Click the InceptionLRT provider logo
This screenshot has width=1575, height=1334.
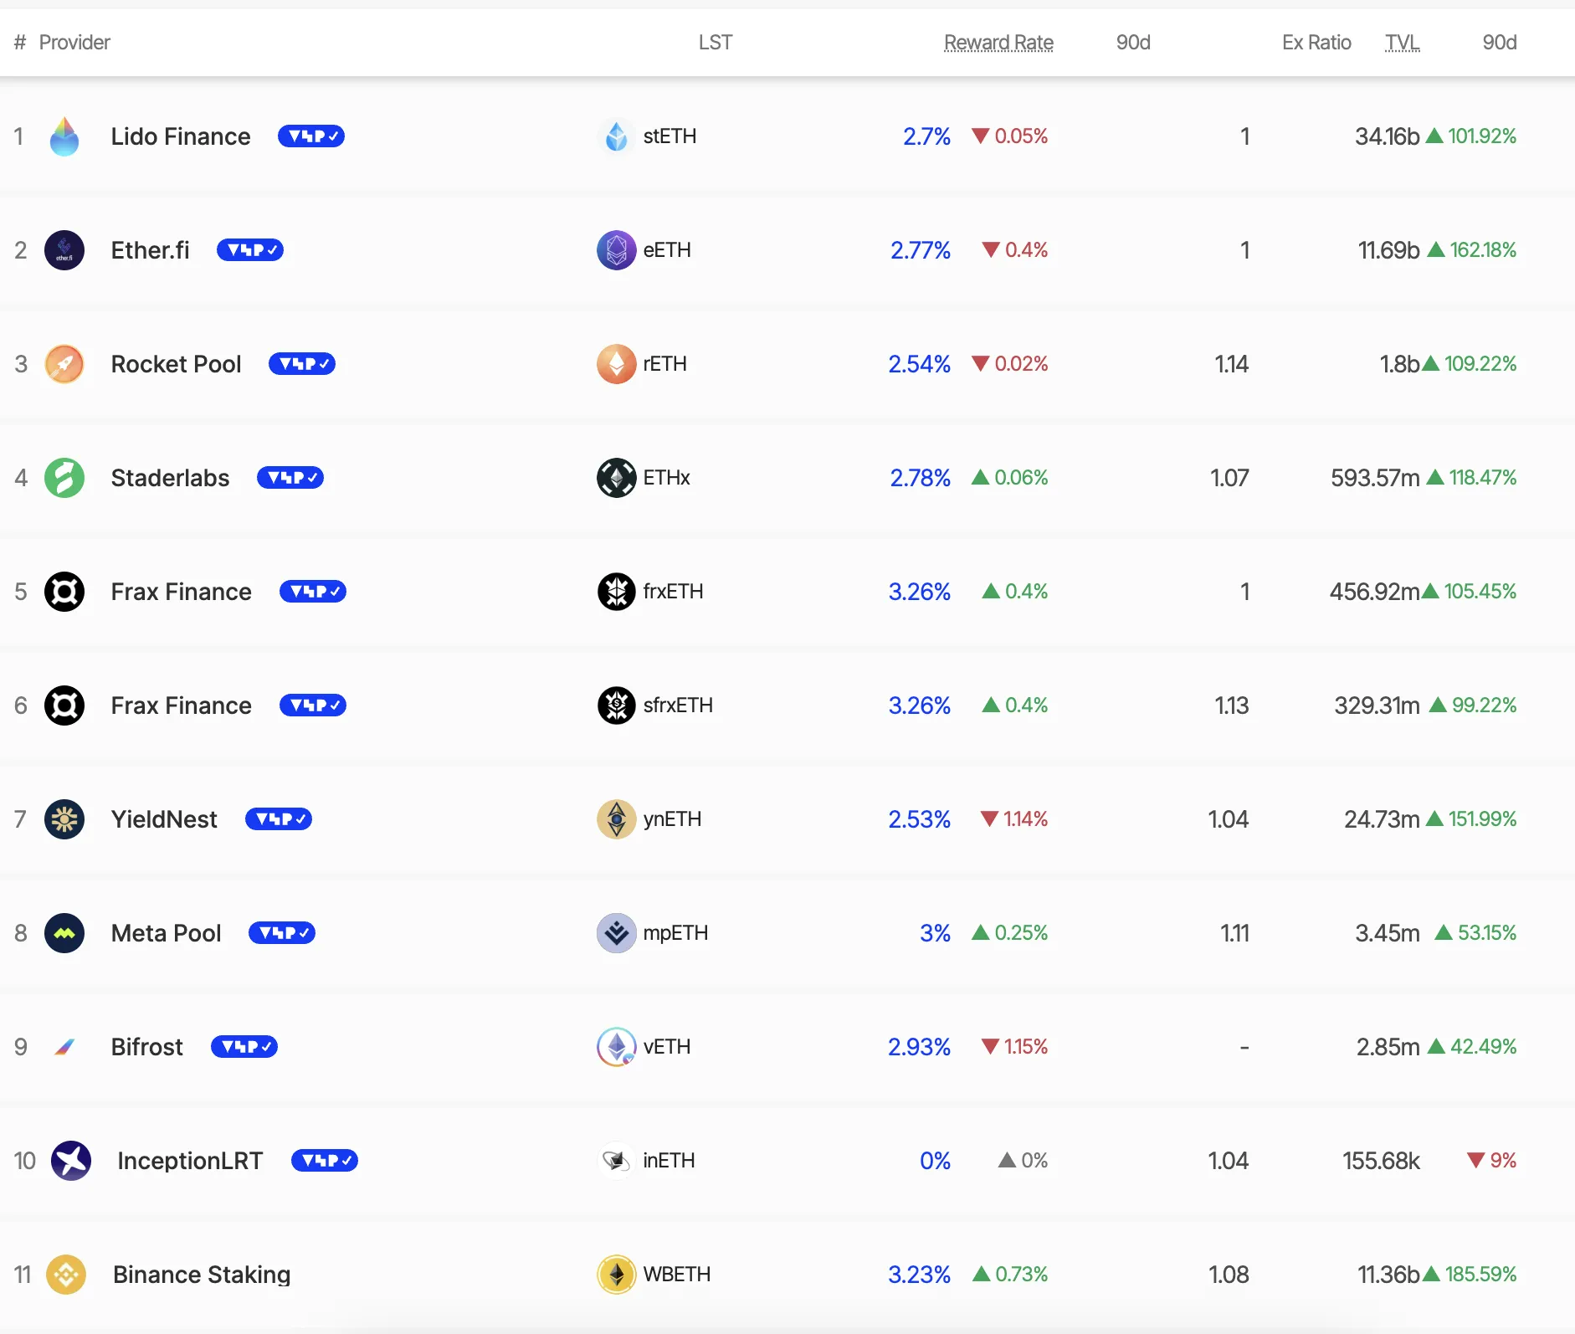coord(71,1161)
